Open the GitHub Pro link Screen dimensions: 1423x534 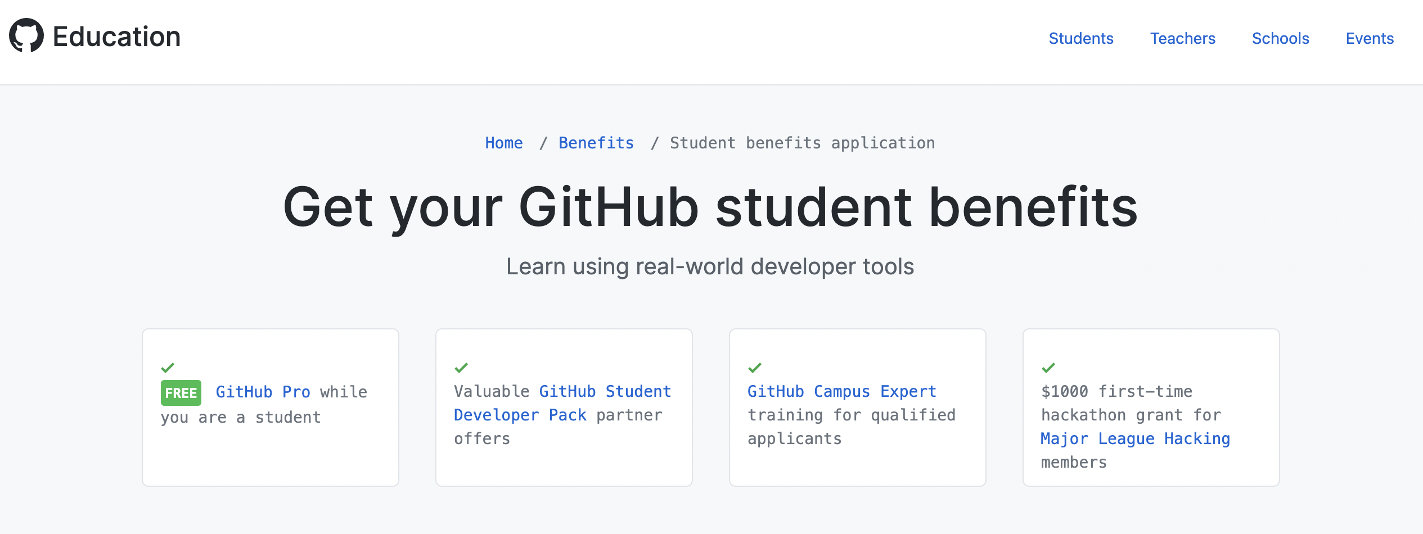pos(263,392)
